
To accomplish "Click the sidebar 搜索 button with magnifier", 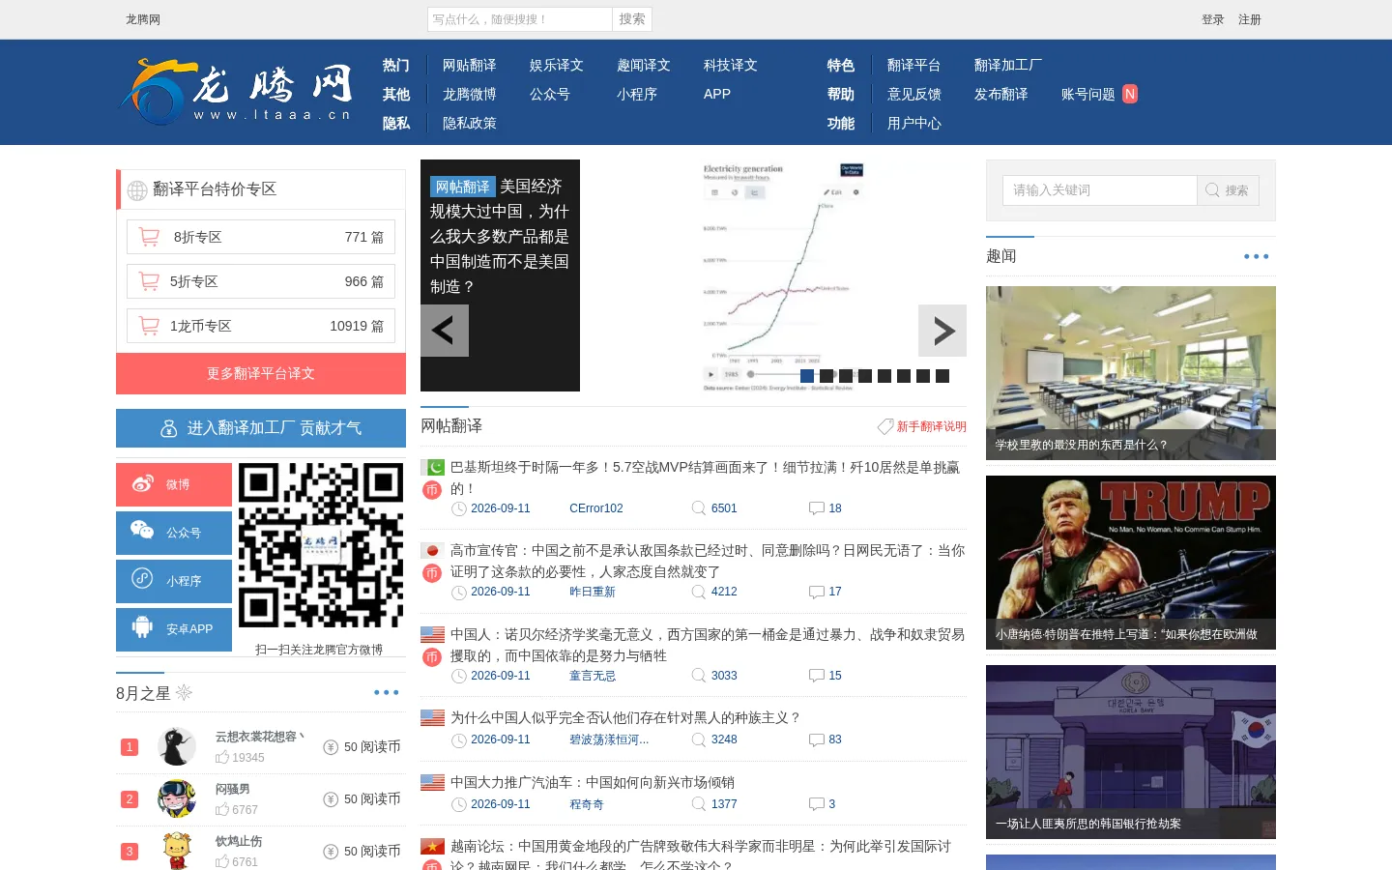I will pos(1228,190).
